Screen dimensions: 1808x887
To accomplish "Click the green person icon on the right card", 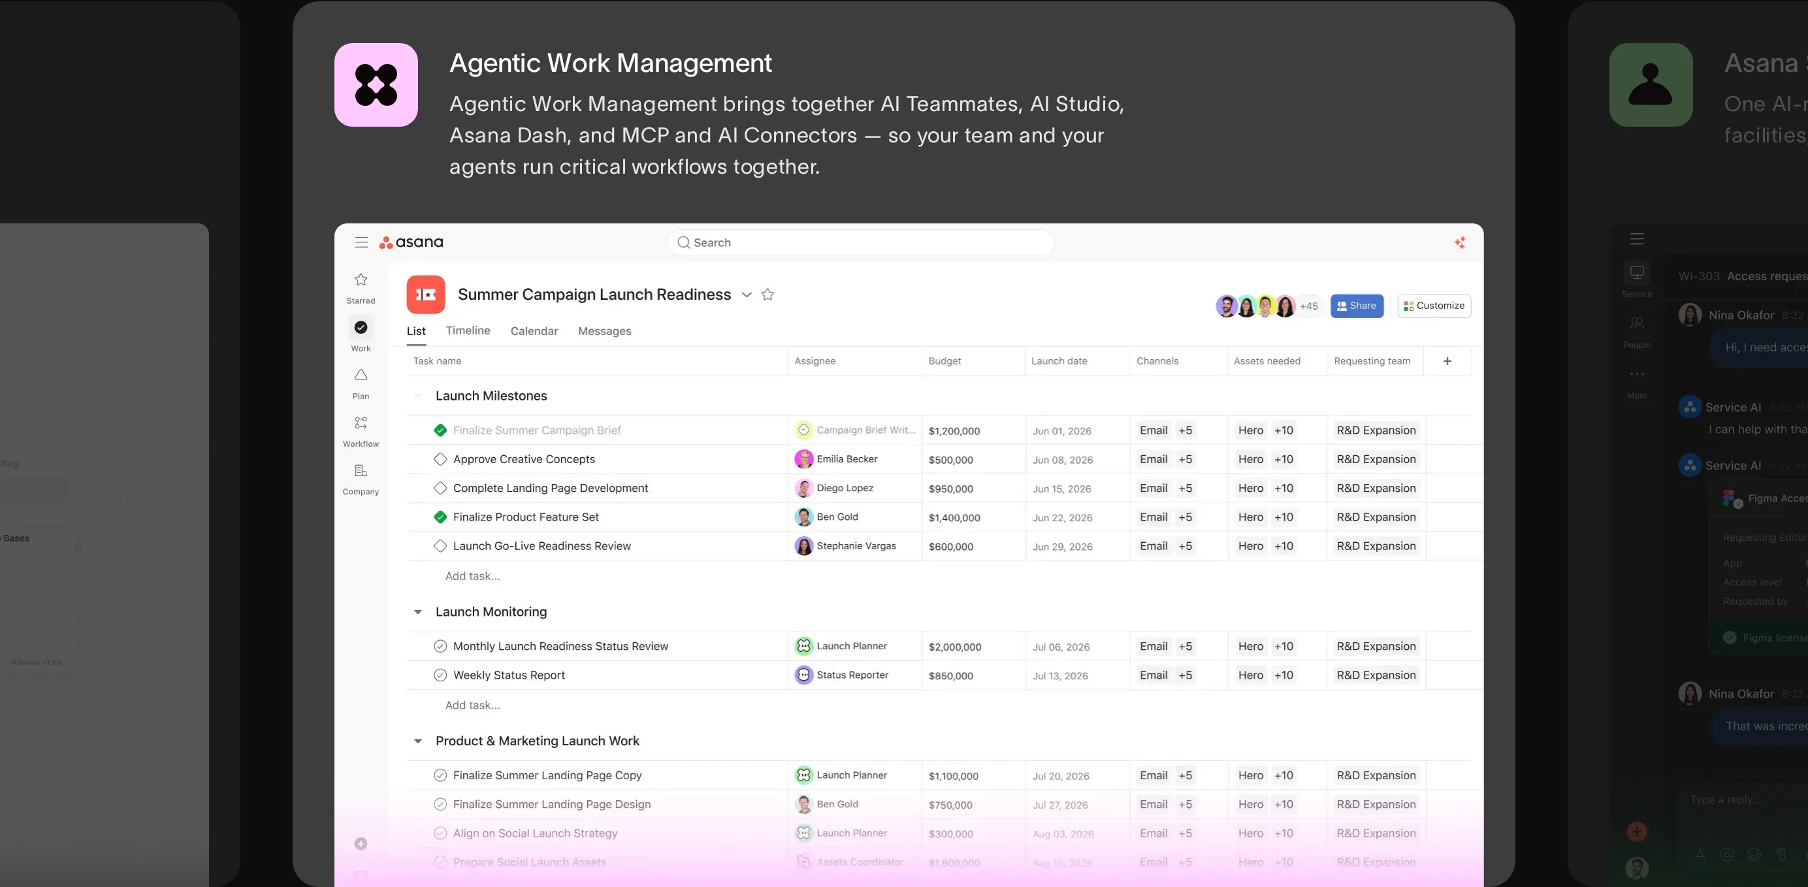I will click(1651, 85).
